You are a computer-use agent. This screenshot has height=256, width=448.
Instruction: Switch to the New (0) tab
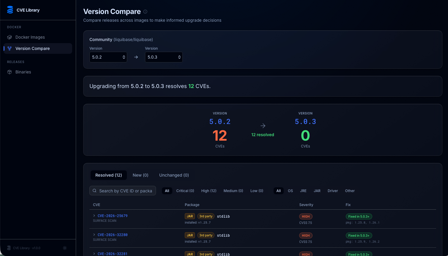click(141, 175)
